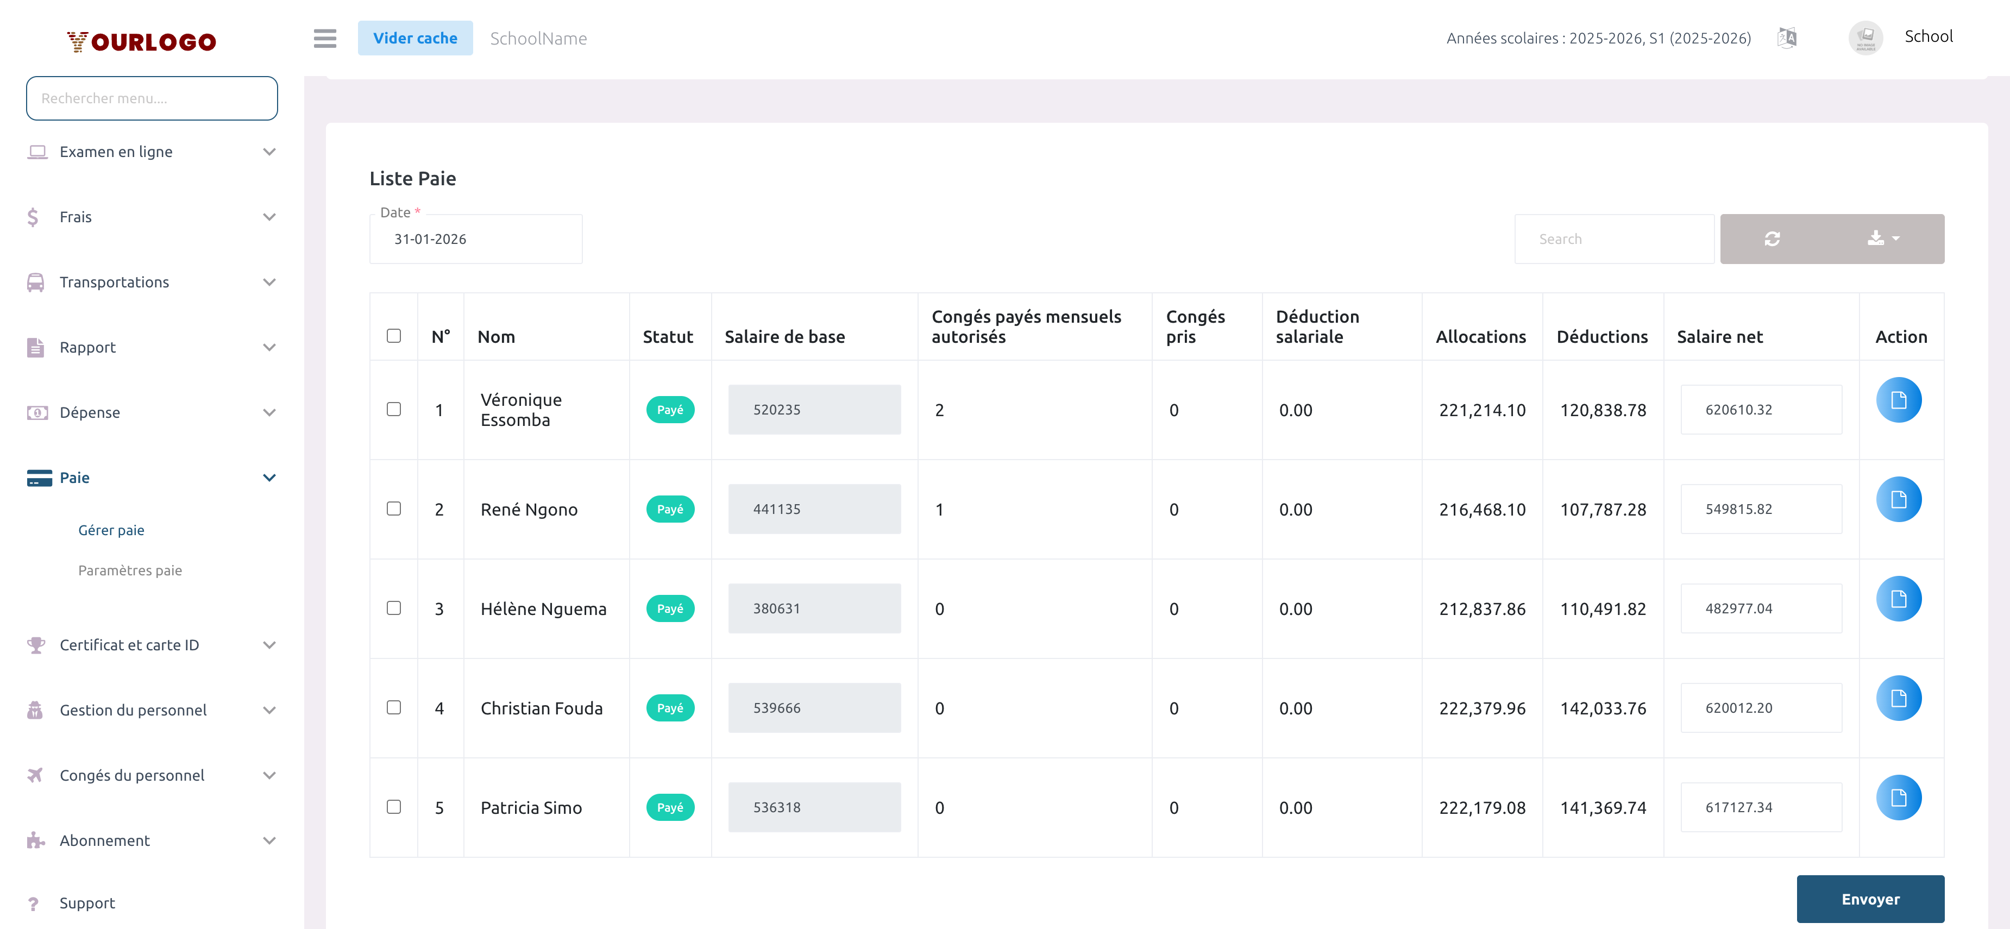2010x929 pixels.
Task: Open the Gérer paie submenu item
Action: (111, 530)
